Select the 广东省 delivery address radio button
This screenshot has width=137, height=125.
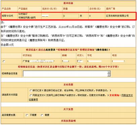tap(4, 61)
